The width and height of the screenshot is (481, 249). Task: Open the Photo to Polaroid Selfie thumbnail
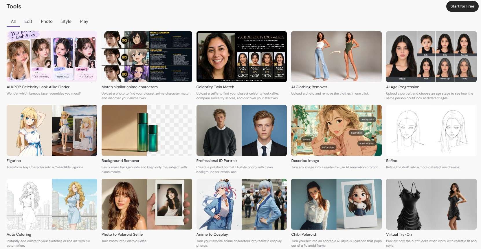(x=147, y=204)
